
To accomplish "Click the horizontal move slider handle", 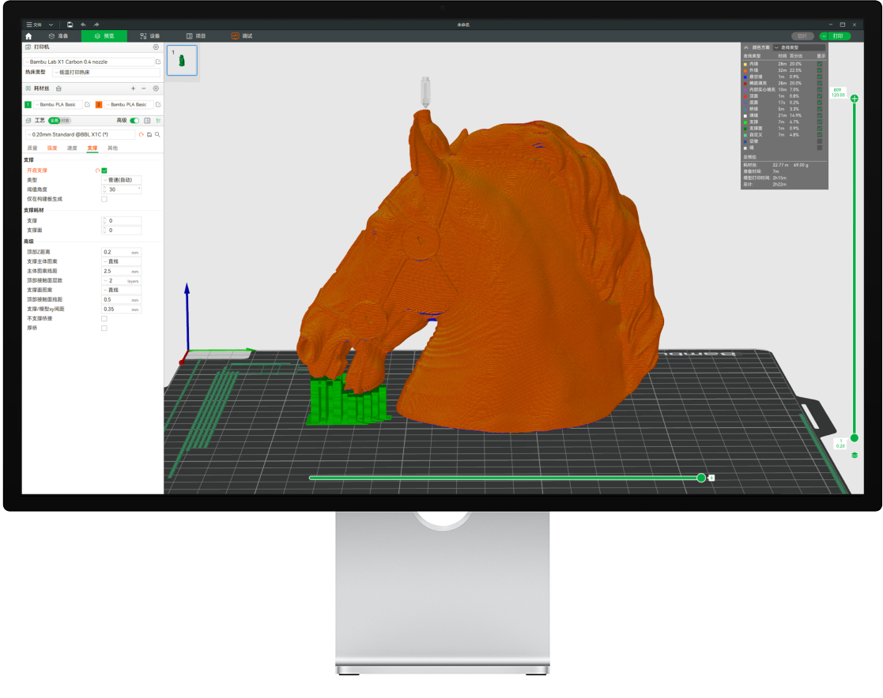I will pos(701,478).
